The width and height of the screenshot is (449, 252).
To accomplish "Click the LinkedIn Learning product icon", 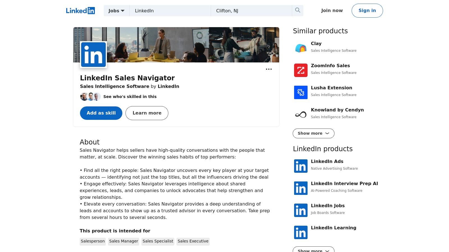I will point(301,232).
